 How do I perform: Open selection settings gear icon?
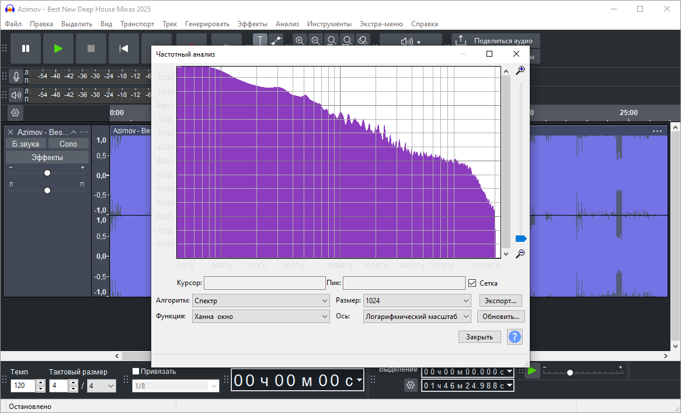(x=411, y=385)
